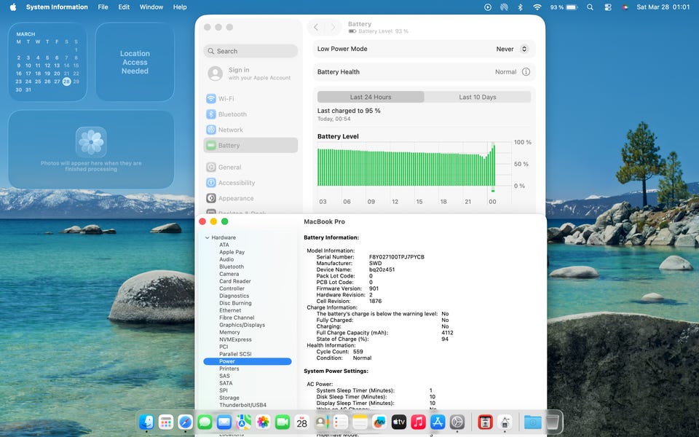699x437 pixels.
Task: Click the Battery Health info icon
Action: (525, 72)
